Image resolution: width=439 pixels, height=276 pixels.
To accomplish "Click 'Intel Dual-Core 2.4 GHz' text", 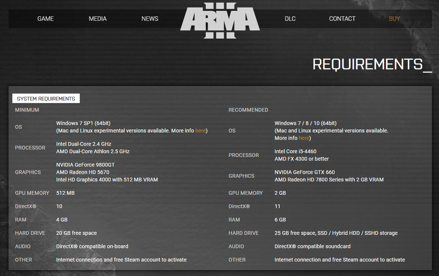I will [84, 144].
